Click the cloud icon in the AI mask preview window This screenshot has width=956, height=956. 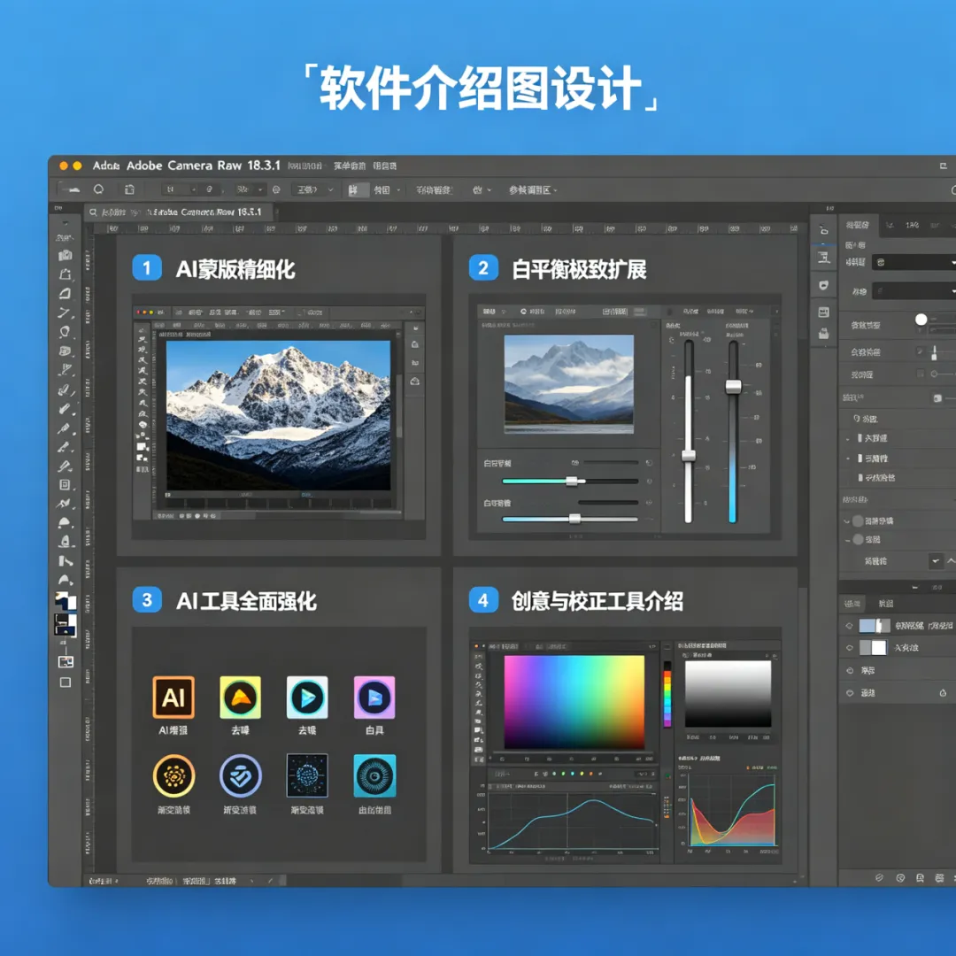(x=415, y=382)
